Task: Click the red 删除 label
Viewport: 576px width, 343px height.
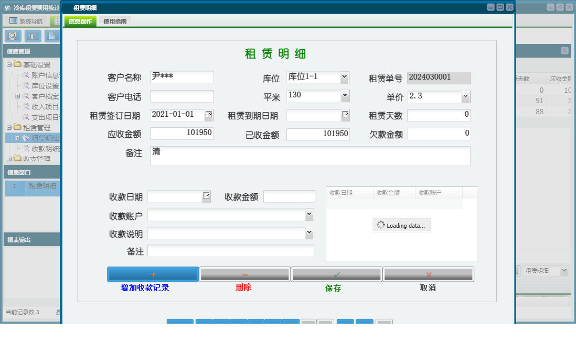Action: pyautogui.click(x=243, y=287)
